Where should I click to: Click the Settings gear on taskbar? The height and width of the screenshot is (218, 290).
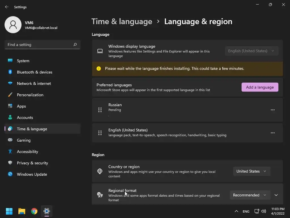(x=47, y=211)
